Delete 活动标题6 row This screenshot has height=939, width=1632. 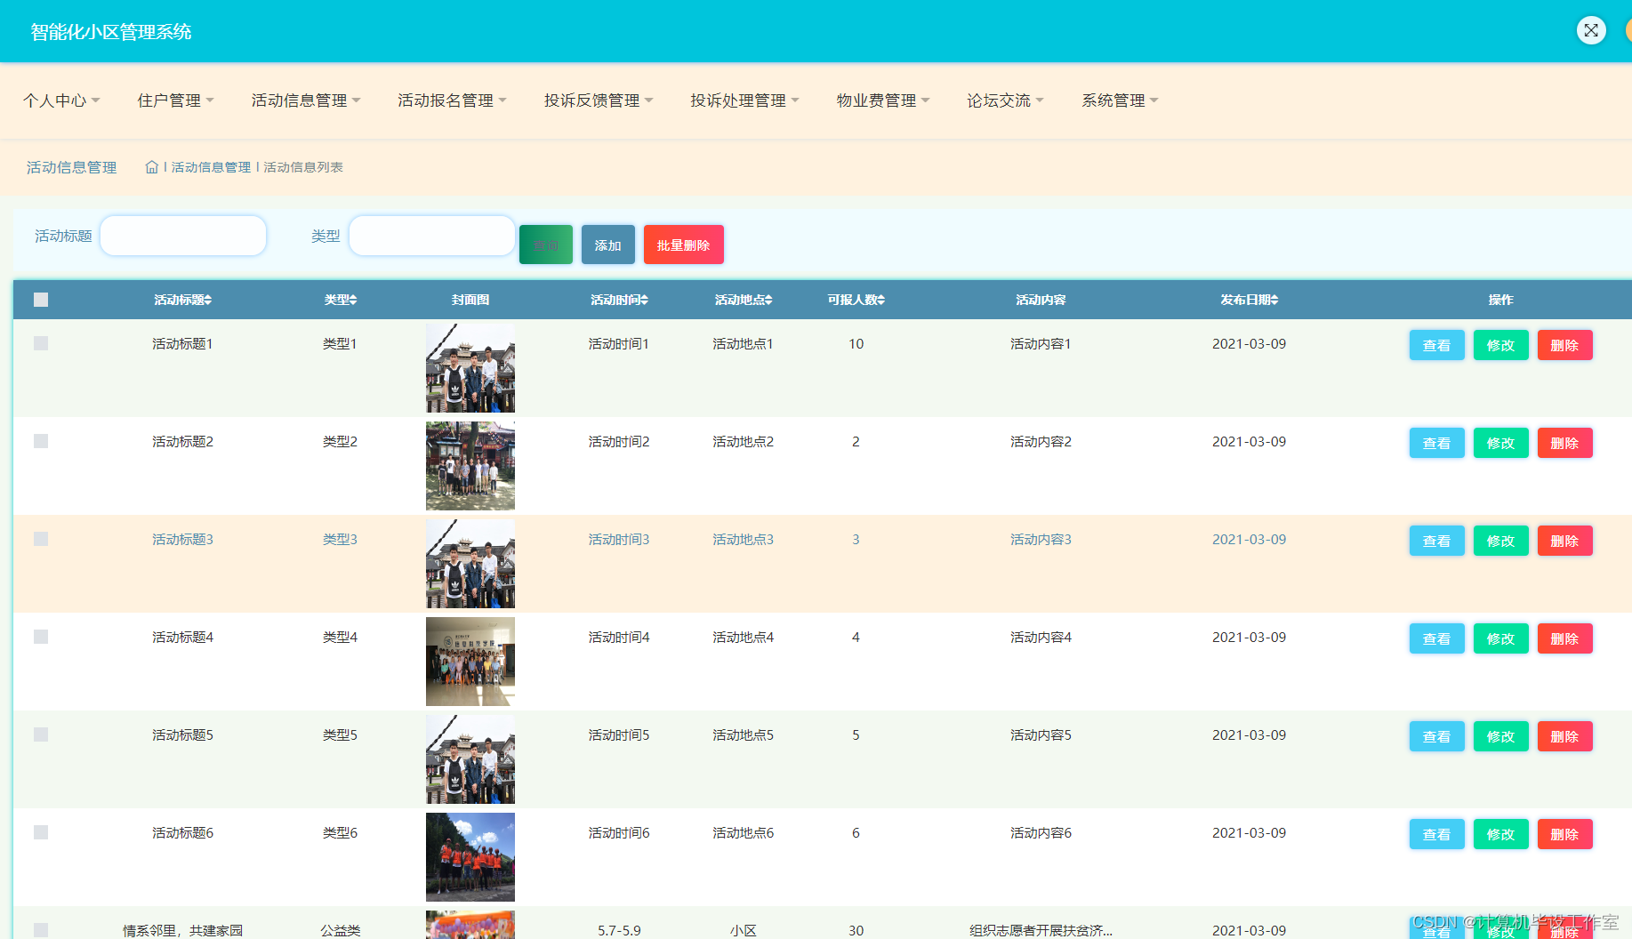[x=1565, y=834]
